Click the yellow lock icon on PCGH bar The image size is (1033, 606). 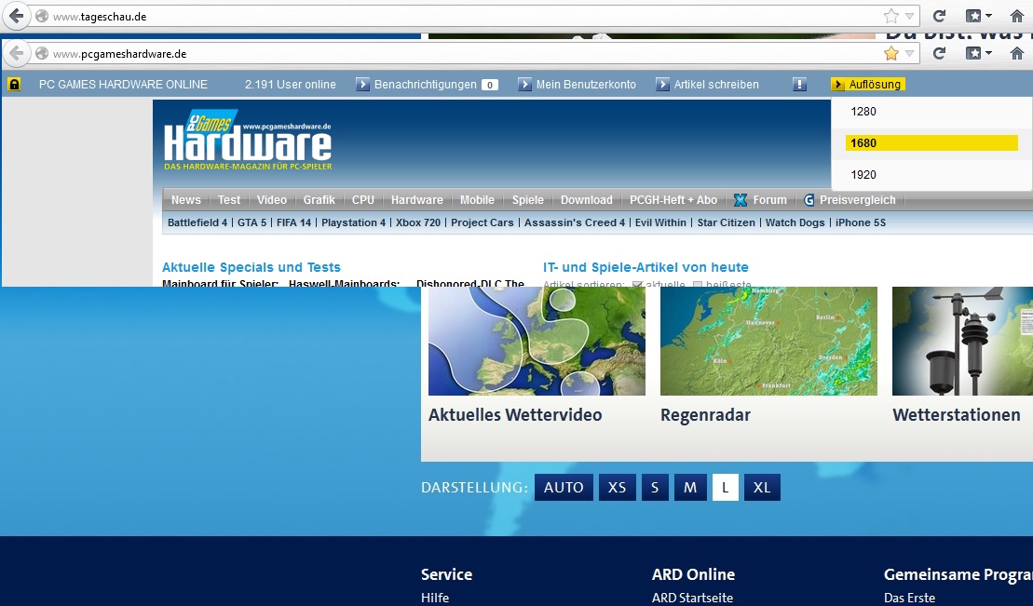(x=14, y=85)
